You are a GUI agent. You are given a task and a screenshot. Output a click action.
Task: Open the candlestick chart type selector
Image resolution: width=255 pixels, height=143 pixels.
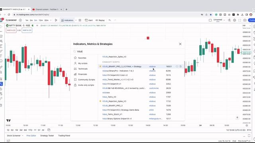[56, 20]
